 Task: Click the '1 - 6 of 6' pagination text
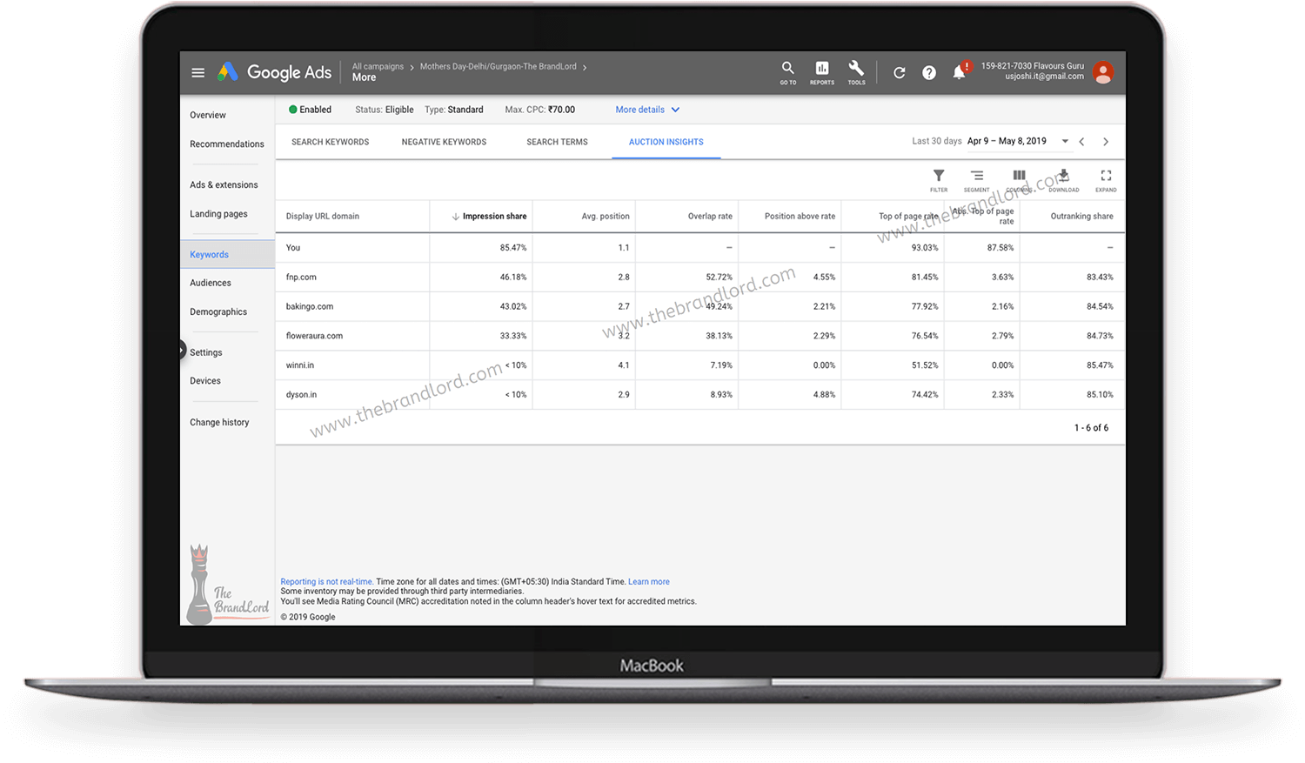point(1091,428)
